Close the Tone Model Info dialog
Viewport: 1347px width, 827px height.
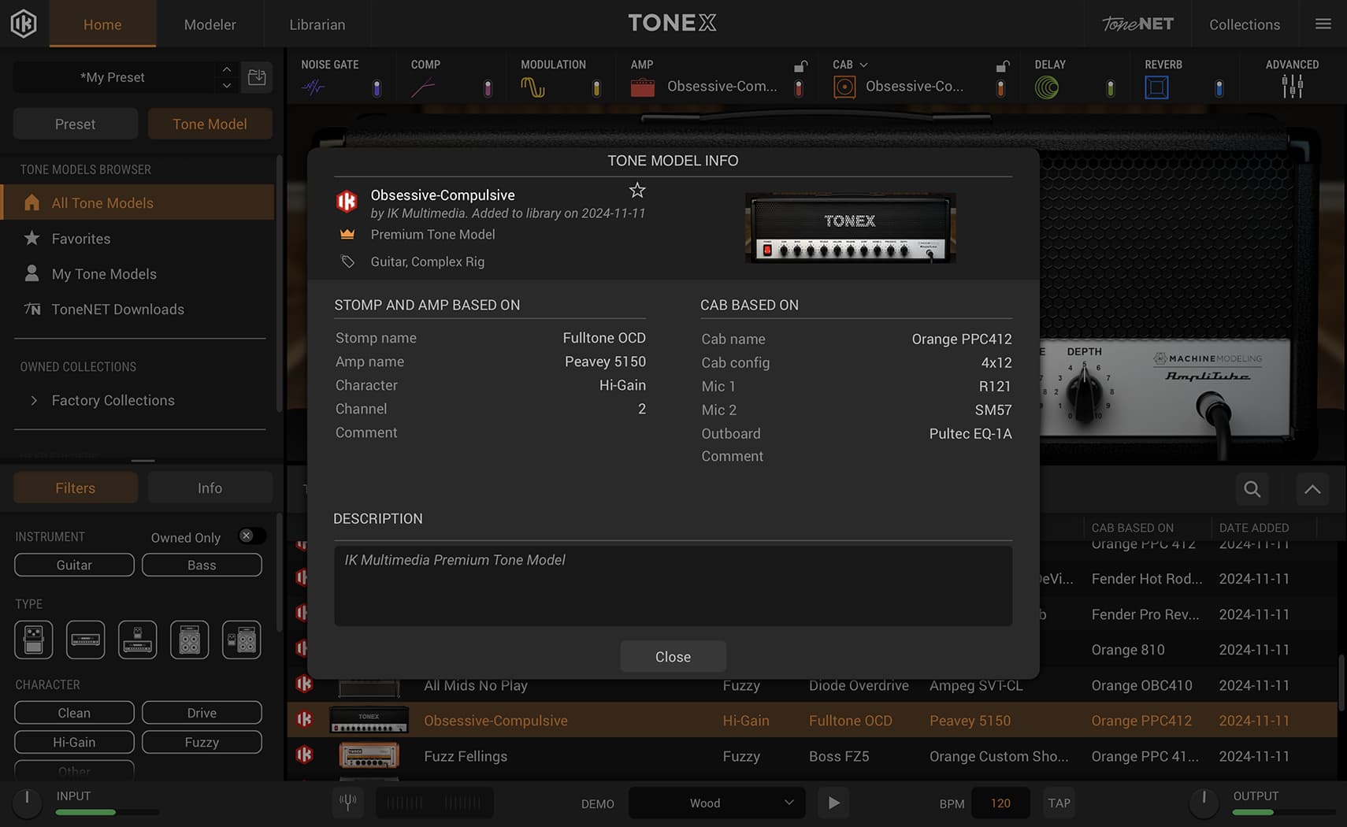[x=673, y=656]
